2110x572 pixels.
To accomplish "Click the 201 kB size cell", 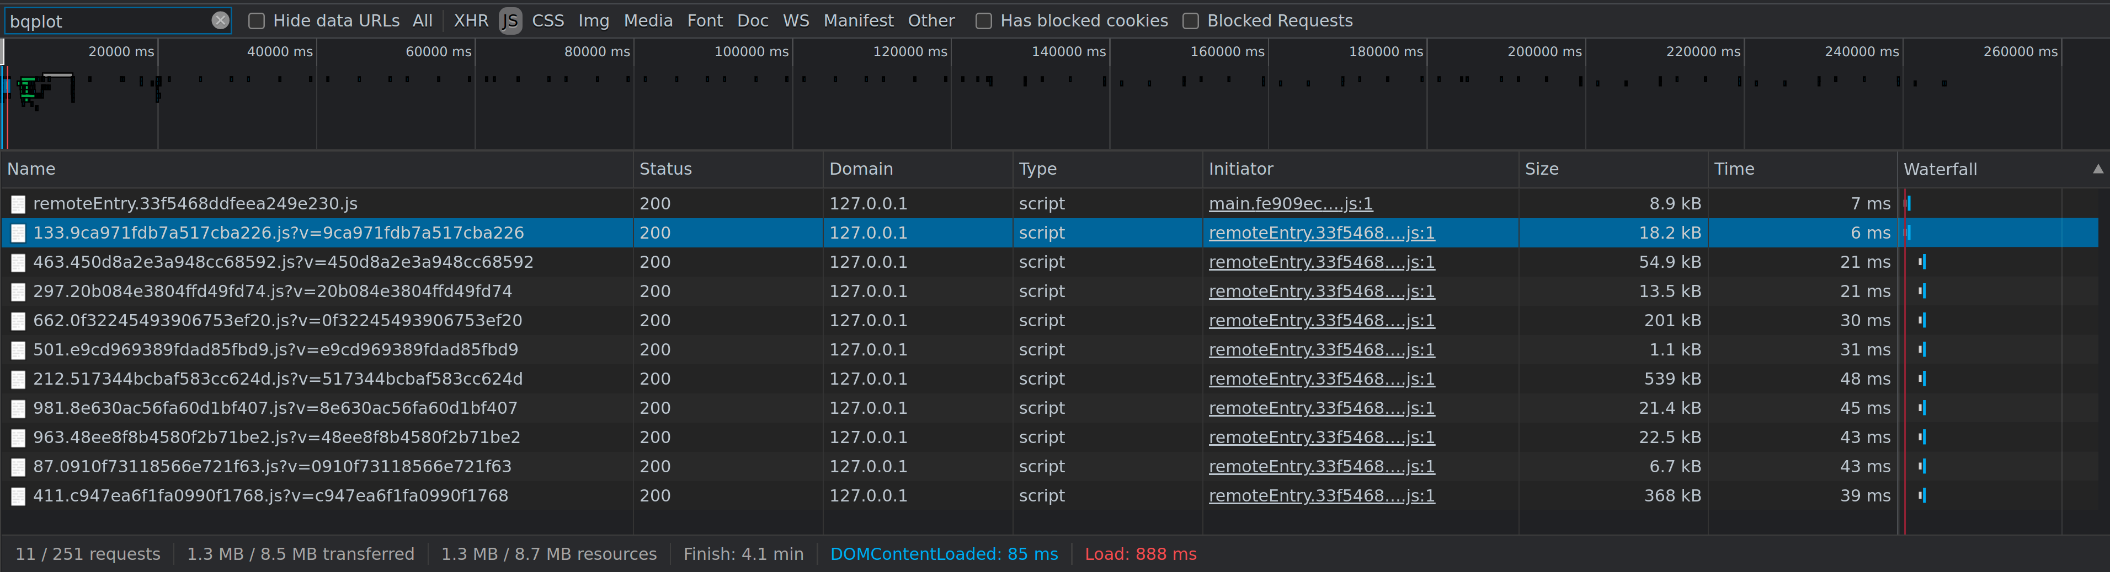I will pos(1613,320).
